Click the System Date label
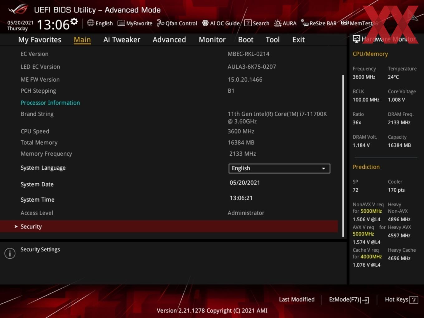This screenshot has height=318, width=424. [37, 184]
